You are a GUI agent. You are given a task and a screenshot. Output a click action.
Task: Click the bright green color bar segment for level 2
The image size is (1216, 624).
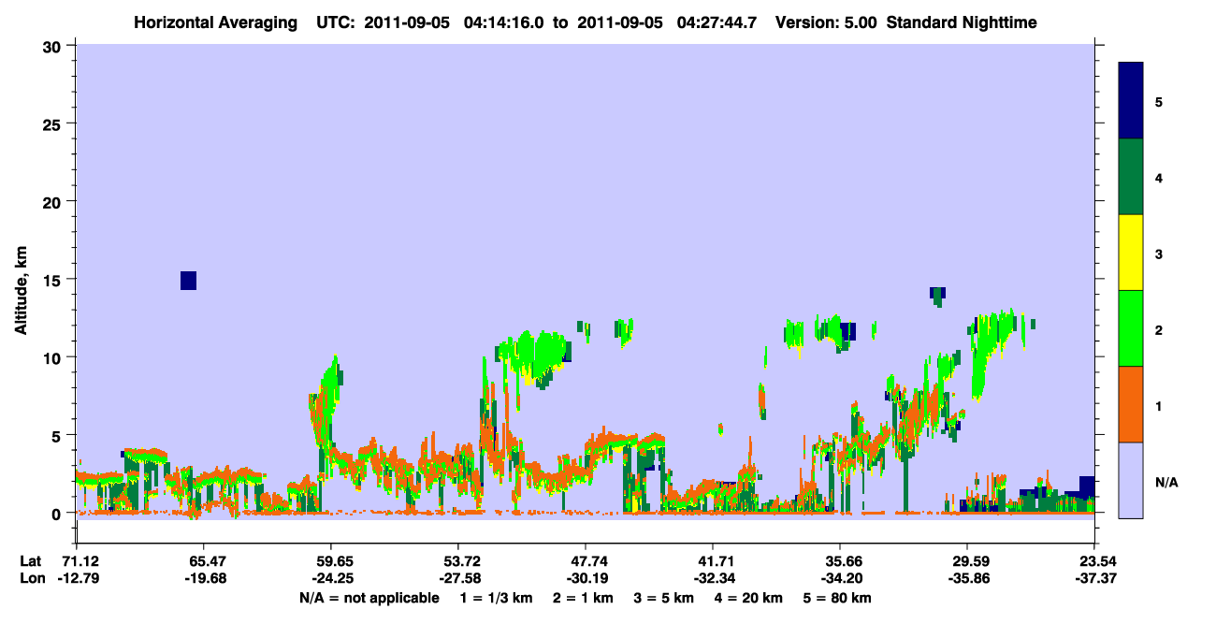tap(1131, 328)
